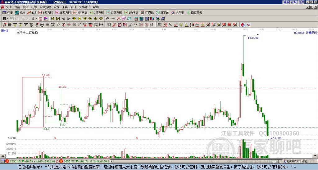Click the percent % tool icon

coord(170,25)
